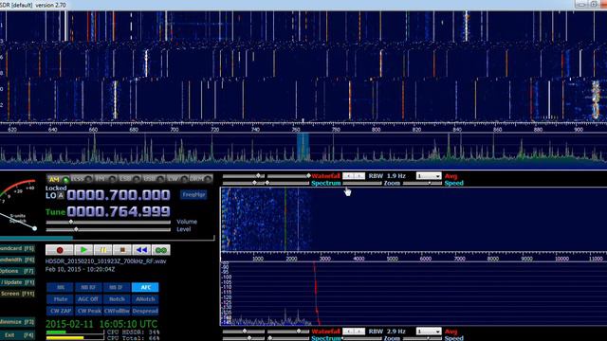The image size is (607, 341).
Task: Toggle the ANotch auto-notch button
Action: click(145, 299)
